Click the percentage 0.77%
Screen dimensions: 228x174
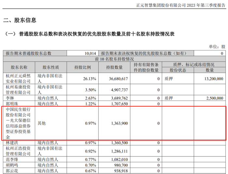pos(91,160)
